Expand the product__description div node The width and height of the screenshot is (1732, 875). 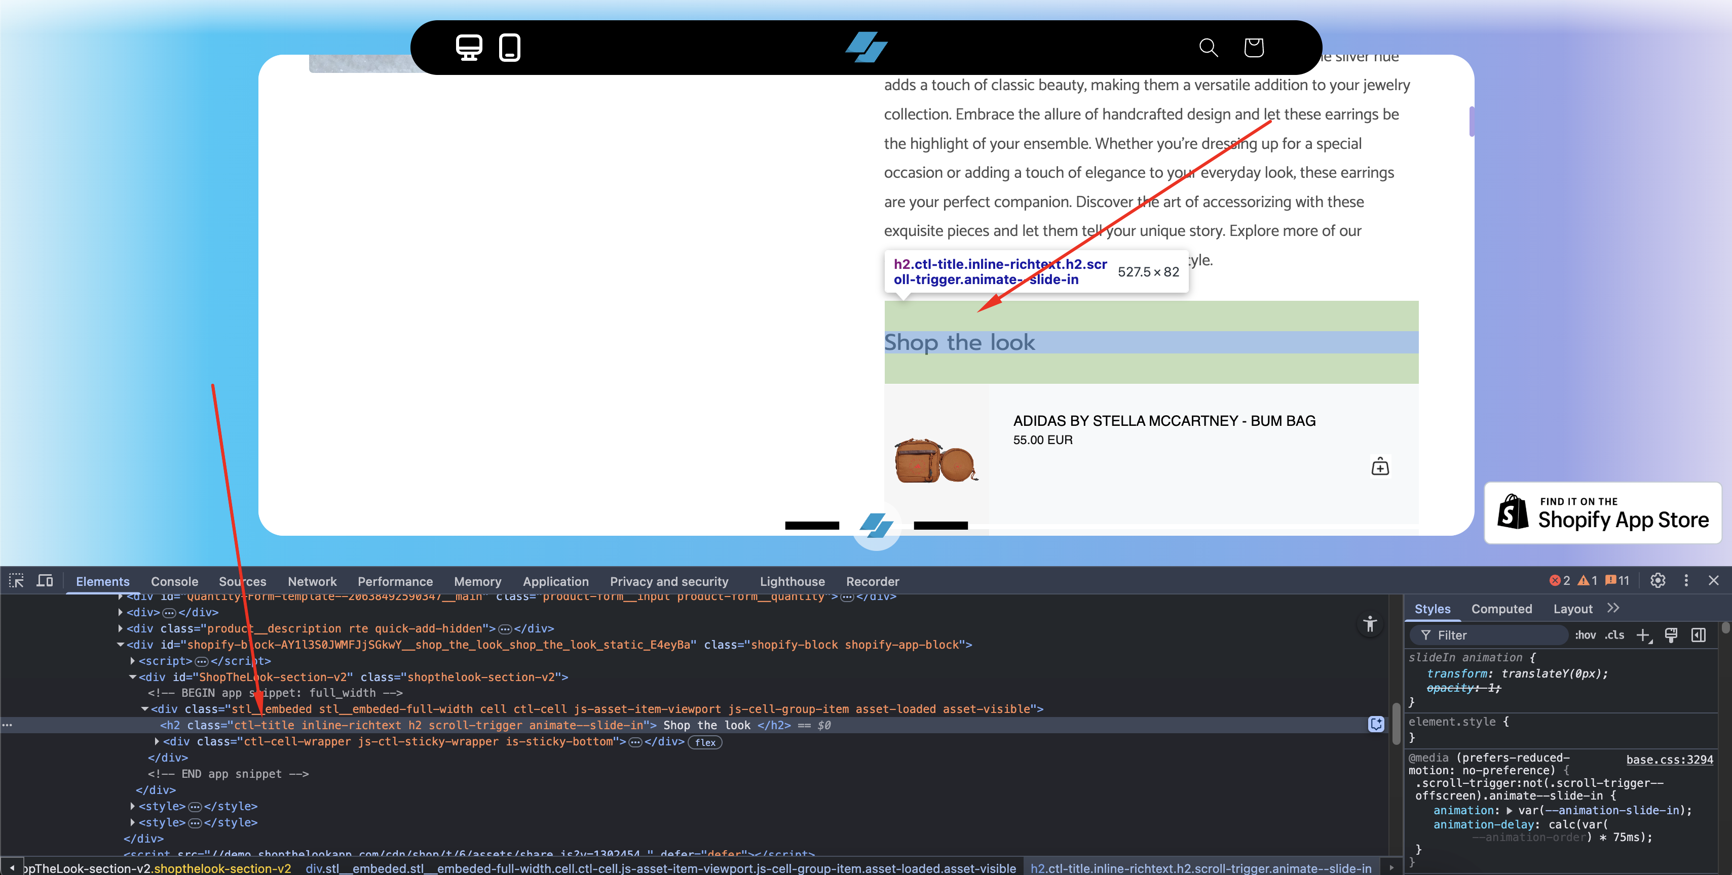coord(121,628)
